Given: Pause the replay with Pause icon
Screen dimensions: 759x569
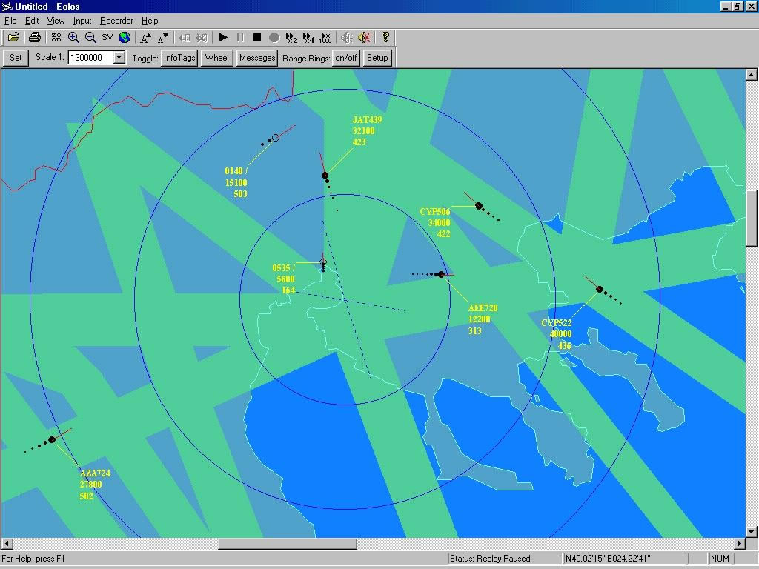Looking at the screenshot, I should (240, 37).
